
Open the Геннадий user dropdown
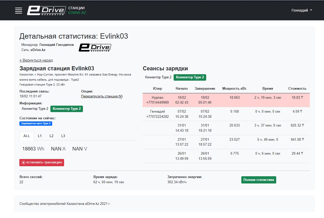coord(302,10)
